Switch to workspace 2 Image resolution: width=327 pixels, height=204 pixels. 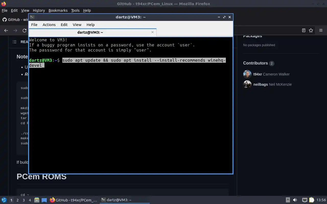pyautogui.click(x=17, y=200)
